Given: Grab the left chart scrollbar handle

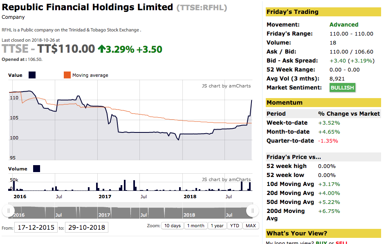Looking at the screenshot, I should [8, 211].
